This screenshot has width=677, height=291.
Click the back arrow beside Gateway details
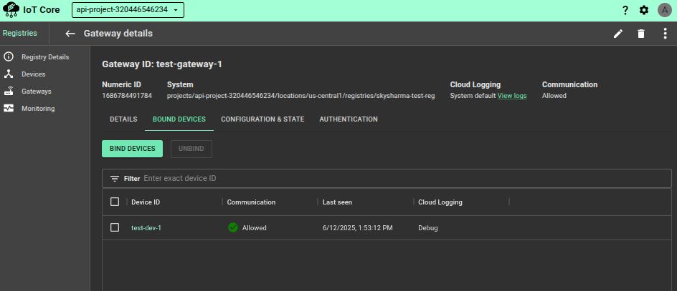[70, 34]
